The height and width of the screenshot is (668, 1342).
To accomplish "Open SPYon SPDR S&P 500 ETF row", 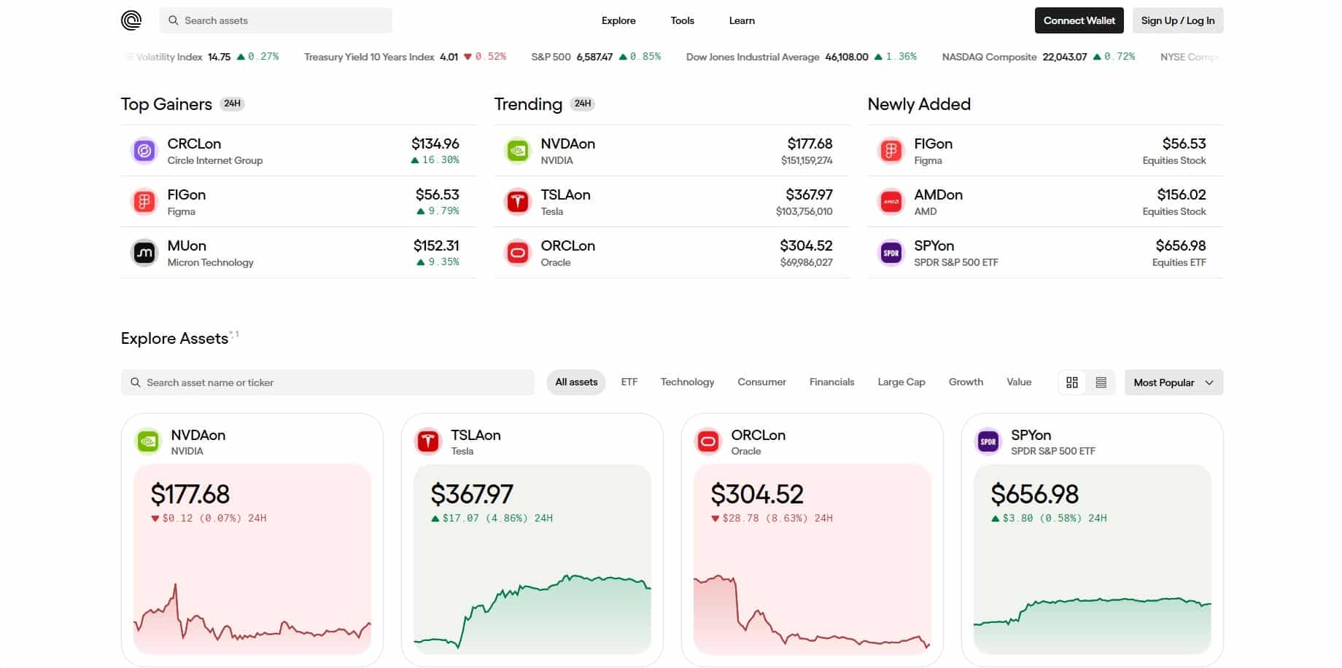I will coord(1045,253).
